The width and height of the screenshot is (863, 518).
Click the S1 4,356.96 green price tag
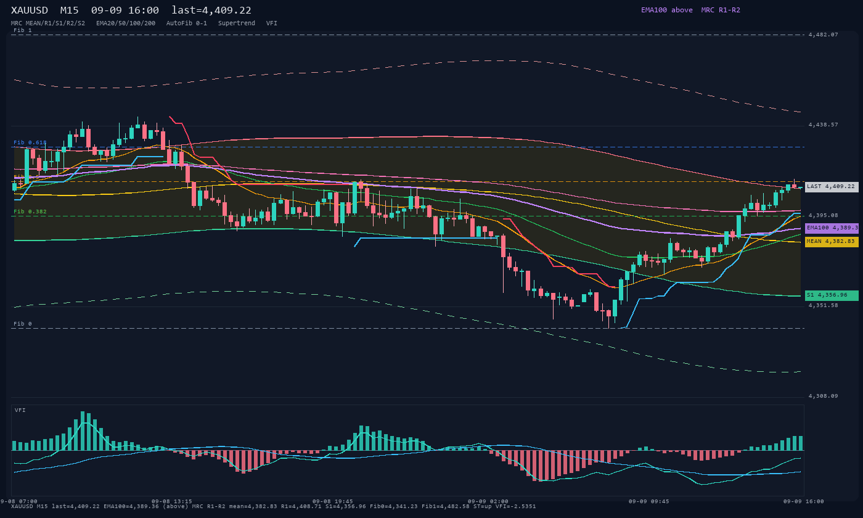pos(832,295)
